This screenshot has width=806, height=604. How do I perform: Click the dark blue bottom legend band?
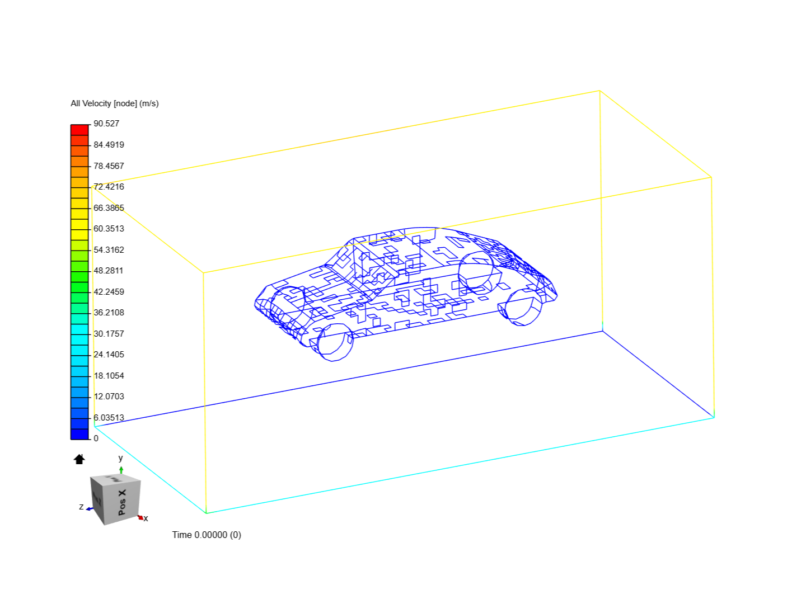coord(79,434)
